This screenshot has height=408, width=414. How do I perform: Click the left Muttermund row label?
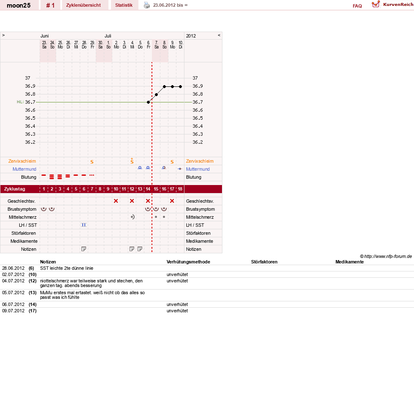[x=24, y=169]
